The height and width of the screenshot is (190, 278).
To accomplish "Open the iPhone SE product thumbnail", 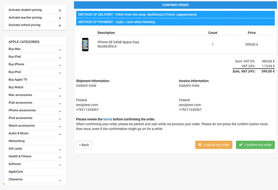I will tap(85, 44).
